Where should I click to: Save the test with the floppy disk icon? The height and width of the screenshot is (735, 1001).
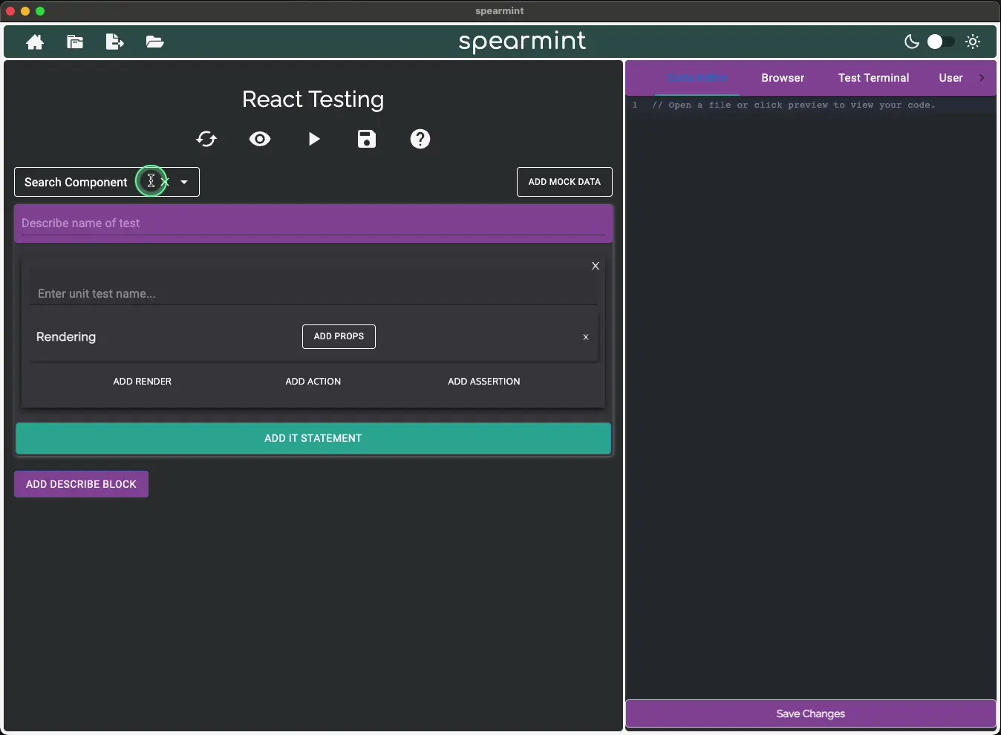coord(367,139)
